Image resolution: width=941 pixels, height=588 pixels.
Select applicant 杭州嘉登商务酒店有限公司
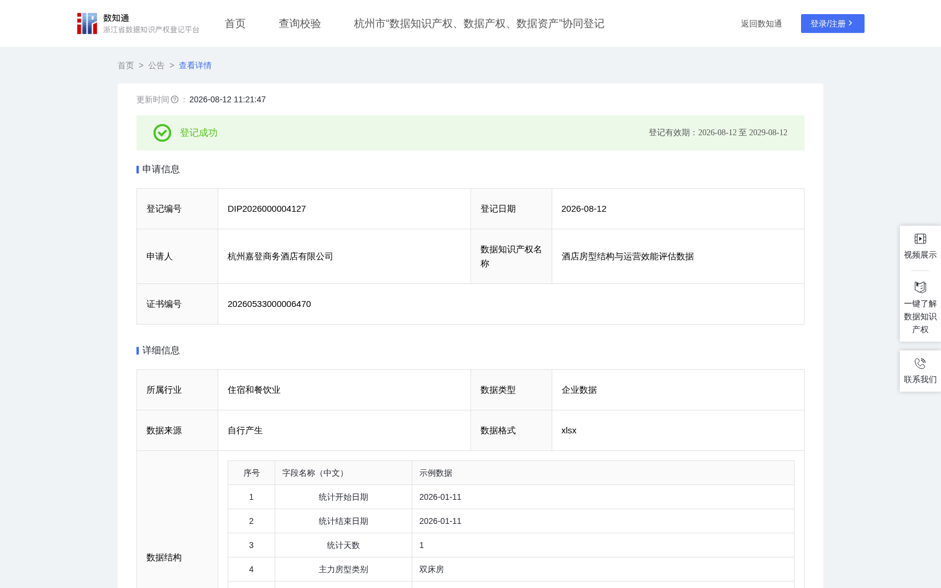click(281, 256)
